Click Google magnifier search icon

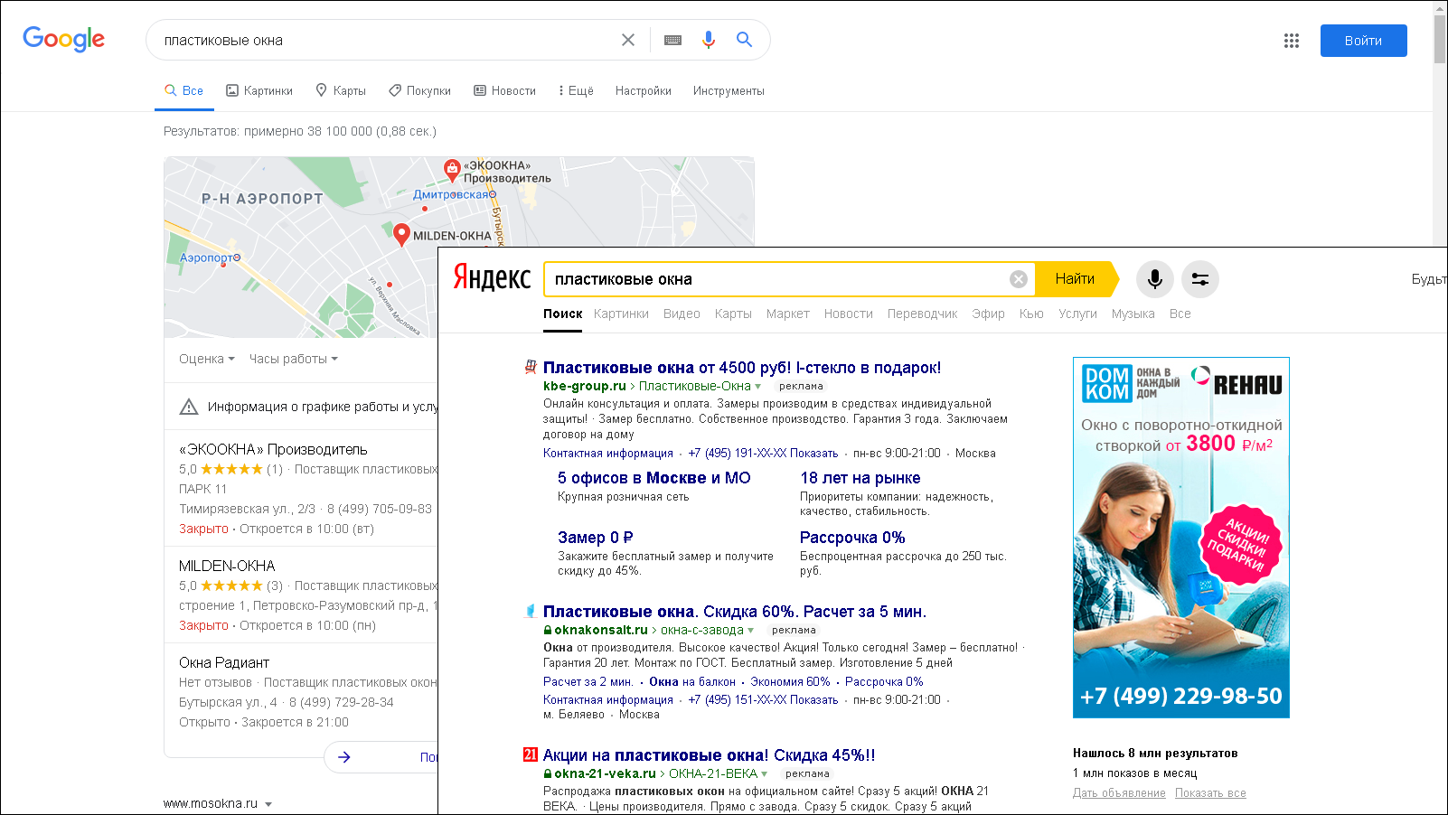point(744,40)
